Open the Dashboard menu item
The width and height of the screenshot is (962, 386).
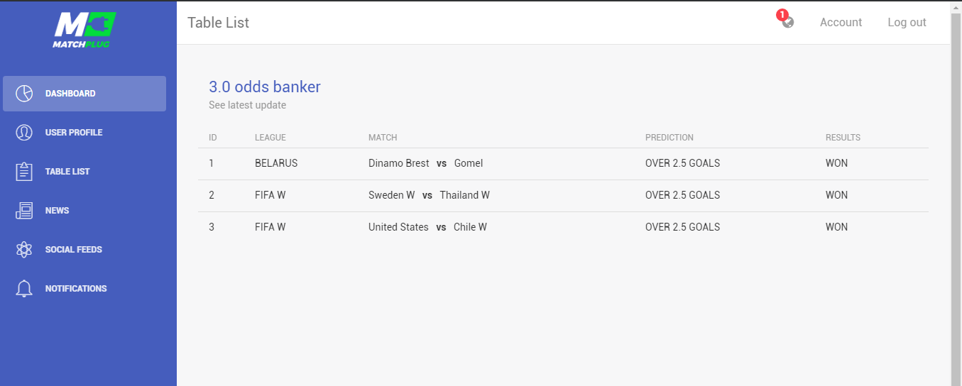[x=84, y=94]
